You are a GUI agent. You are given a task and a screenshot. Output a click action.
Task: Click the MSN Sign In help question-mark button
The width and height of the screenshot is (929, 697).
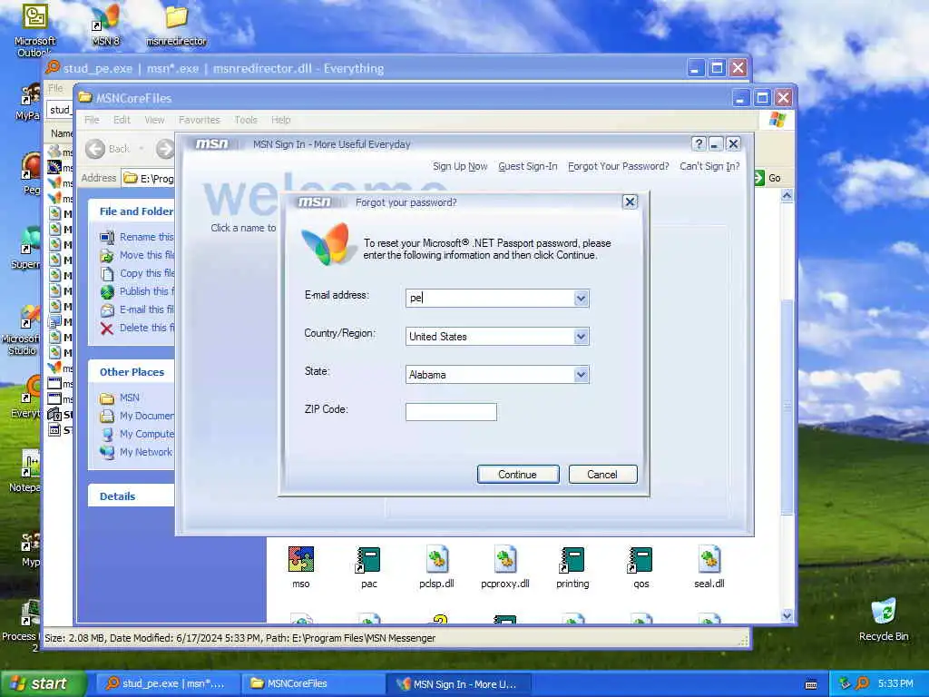click(x=699, y=144)
